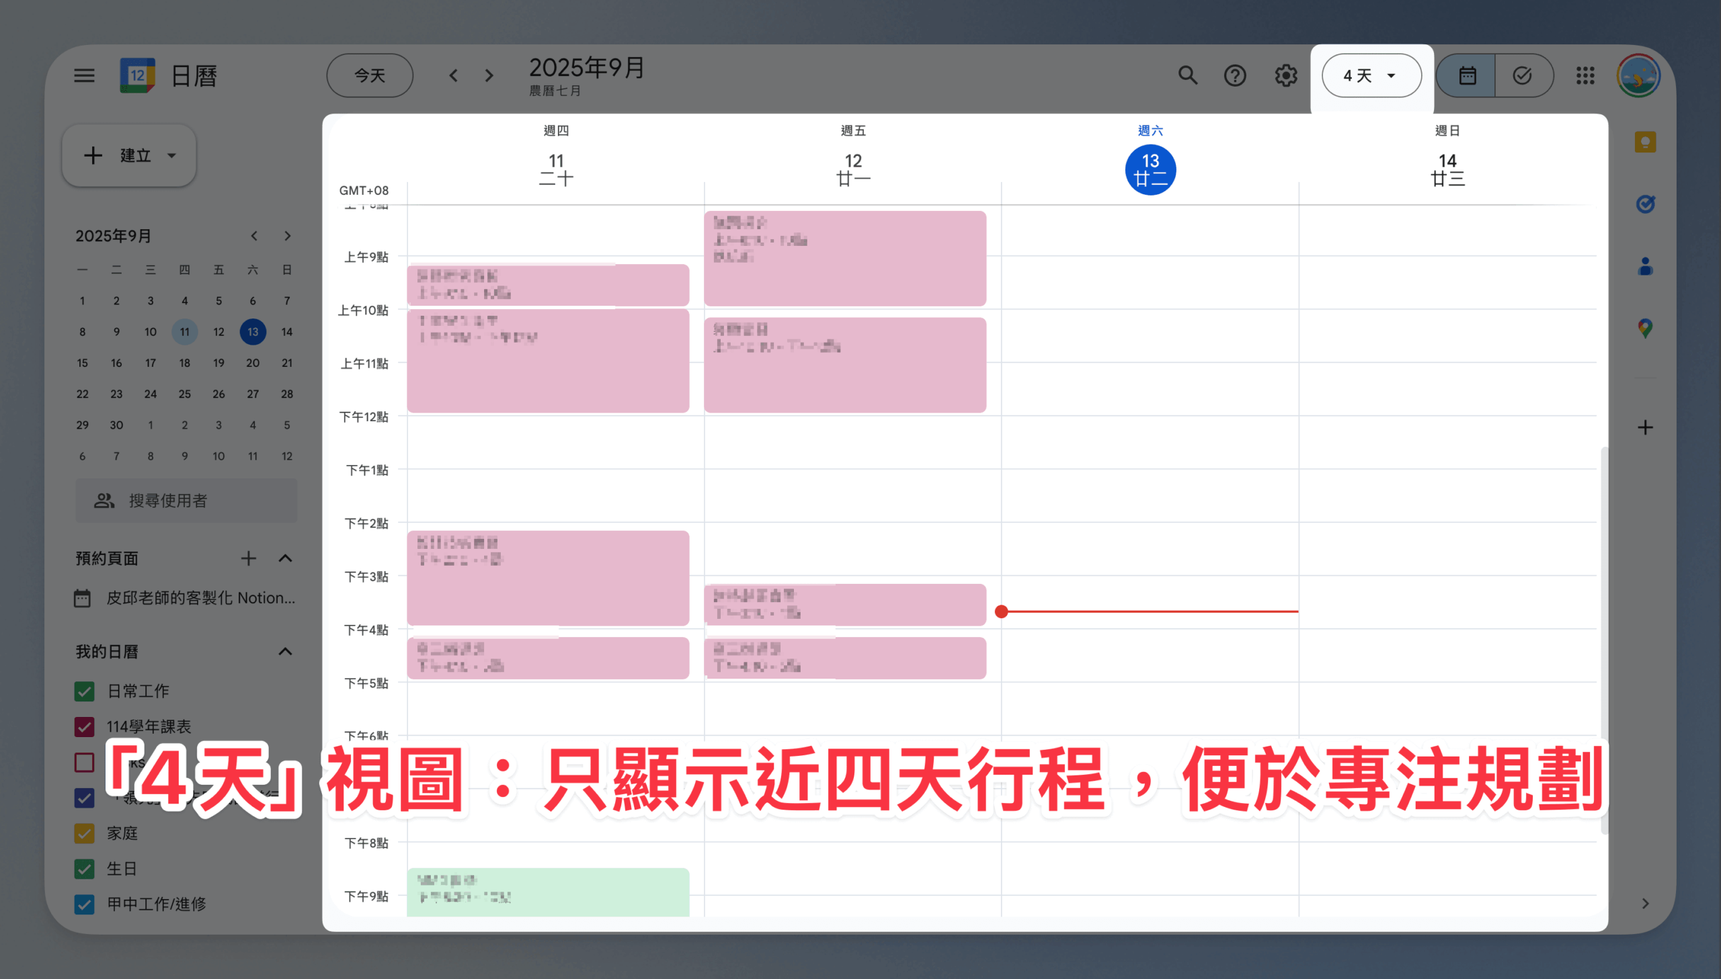Click the 今天 button
The height and width of the screenshot is (979, 1721).
[x=370, y=75]
